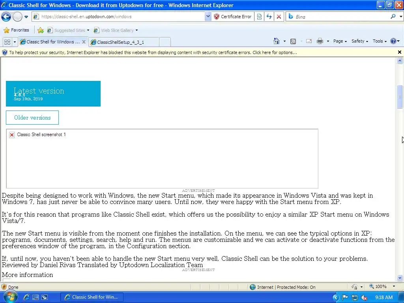Click the network tray icon
The height and width of the screenshot is (303, 404).
click(x=355, y=297)
